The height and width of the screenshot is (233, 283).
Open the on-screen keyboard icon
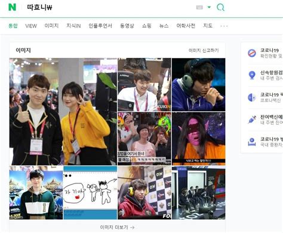(x=199, y=7)
